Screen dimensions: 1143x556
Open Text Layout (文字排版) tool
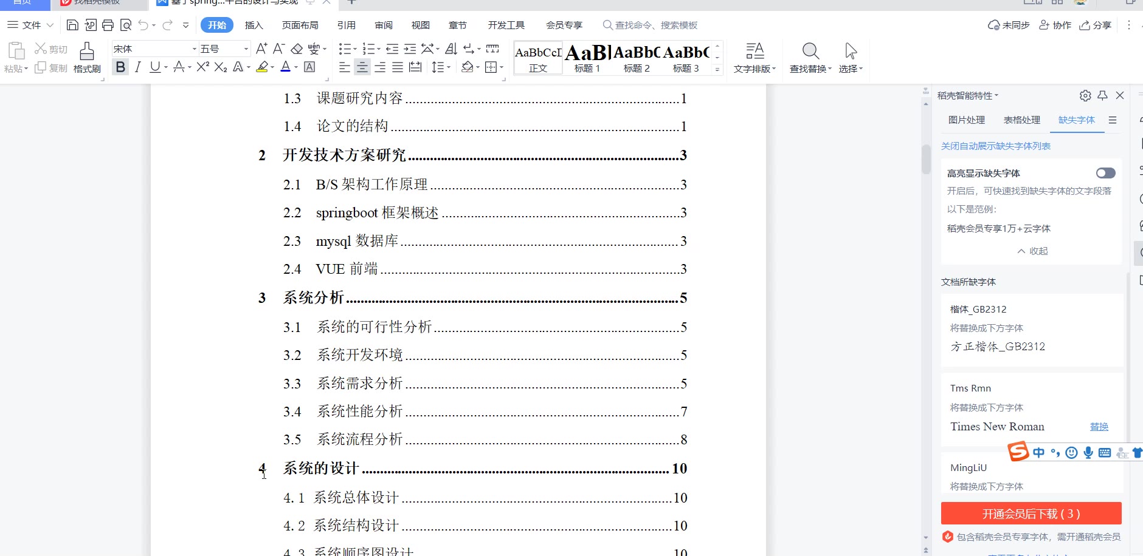755,58
